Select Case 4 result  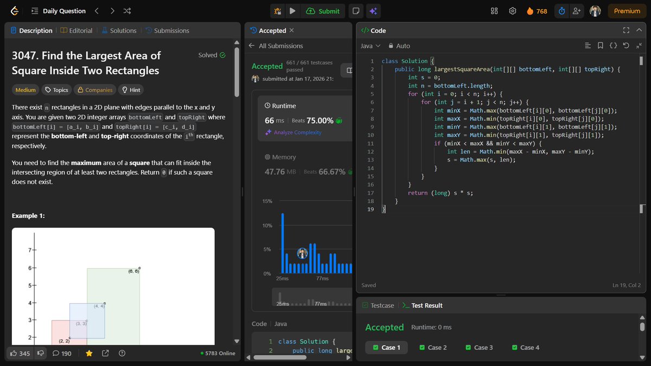[x=525, y=348]
